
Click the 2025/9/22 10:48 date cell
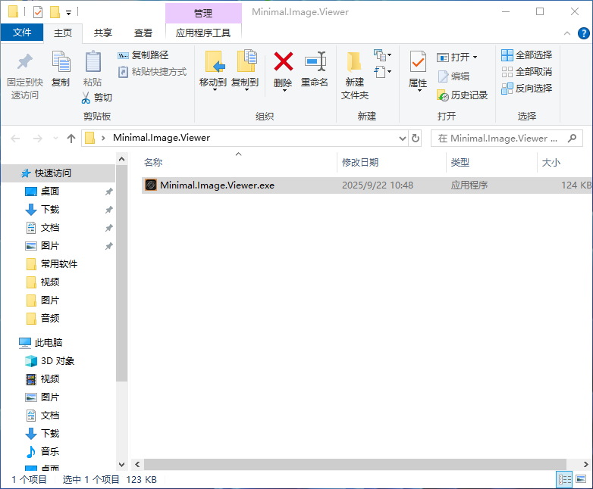click(x=378, y=185)
